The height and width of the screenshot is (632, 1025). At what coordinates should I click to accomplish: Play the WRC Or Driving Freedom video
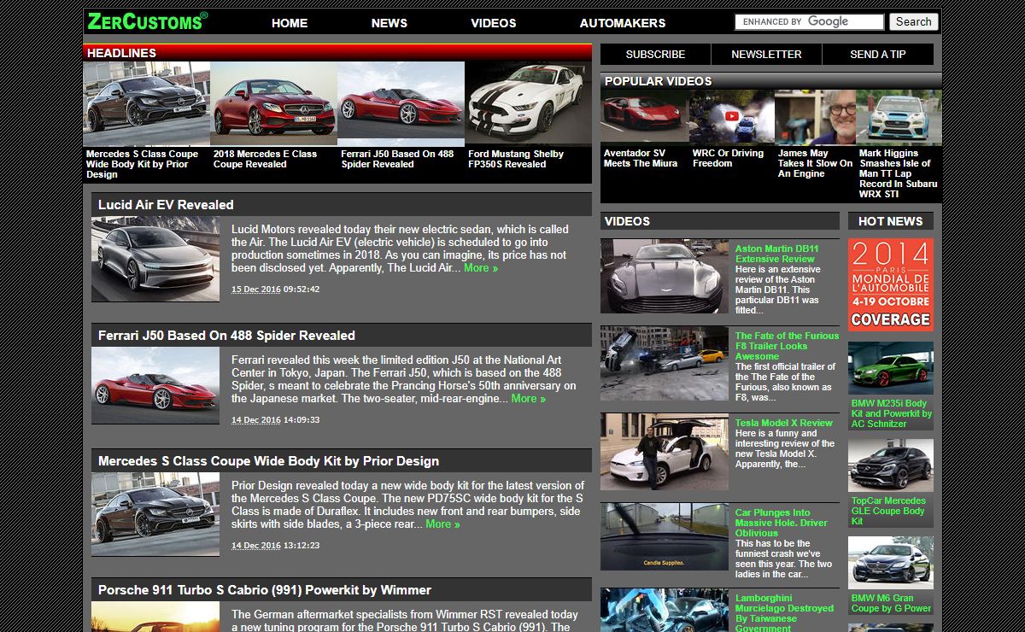point(732,116)
